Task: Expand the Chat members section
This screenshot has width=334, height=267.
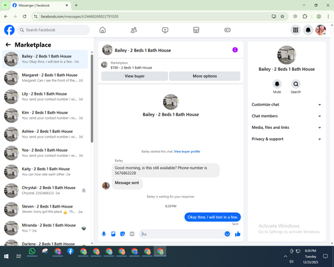Action: pos(287,116)
